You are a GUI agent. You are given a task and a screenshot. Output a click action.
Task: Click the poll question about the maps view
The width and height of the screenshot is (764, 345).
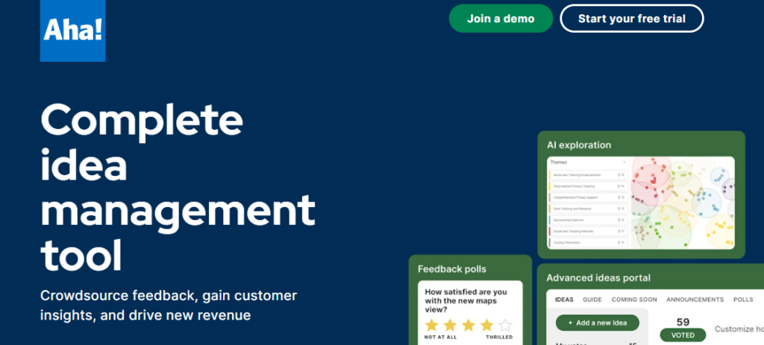point(466,301)
